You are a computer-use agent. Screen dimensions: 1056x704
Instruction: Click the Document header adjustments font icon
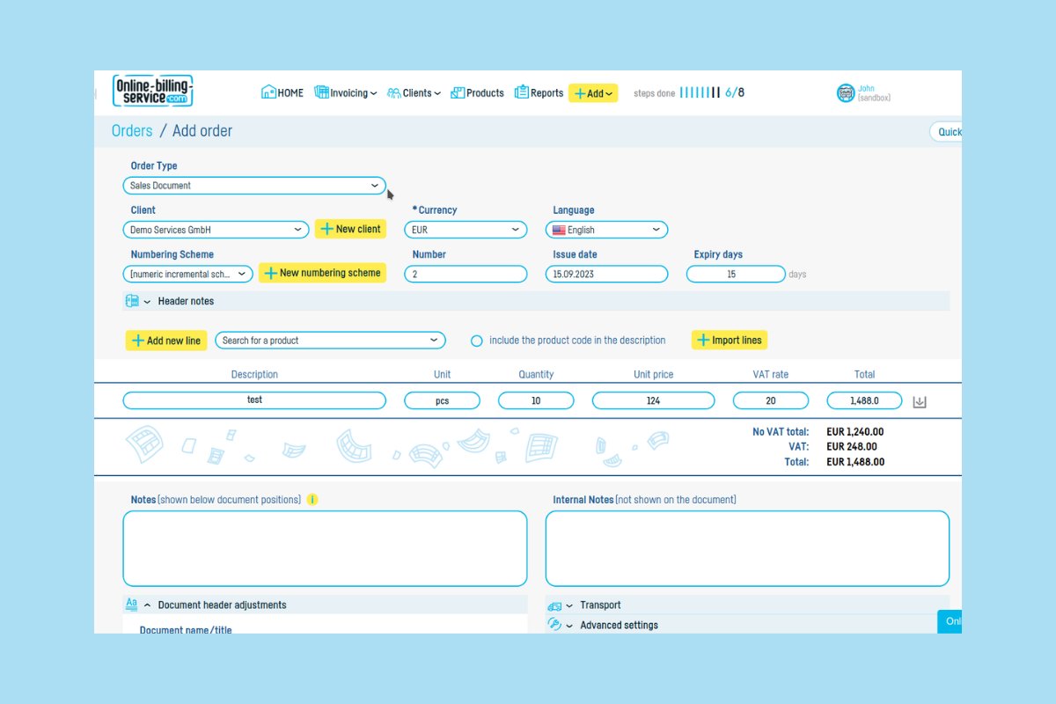[132, 605]
